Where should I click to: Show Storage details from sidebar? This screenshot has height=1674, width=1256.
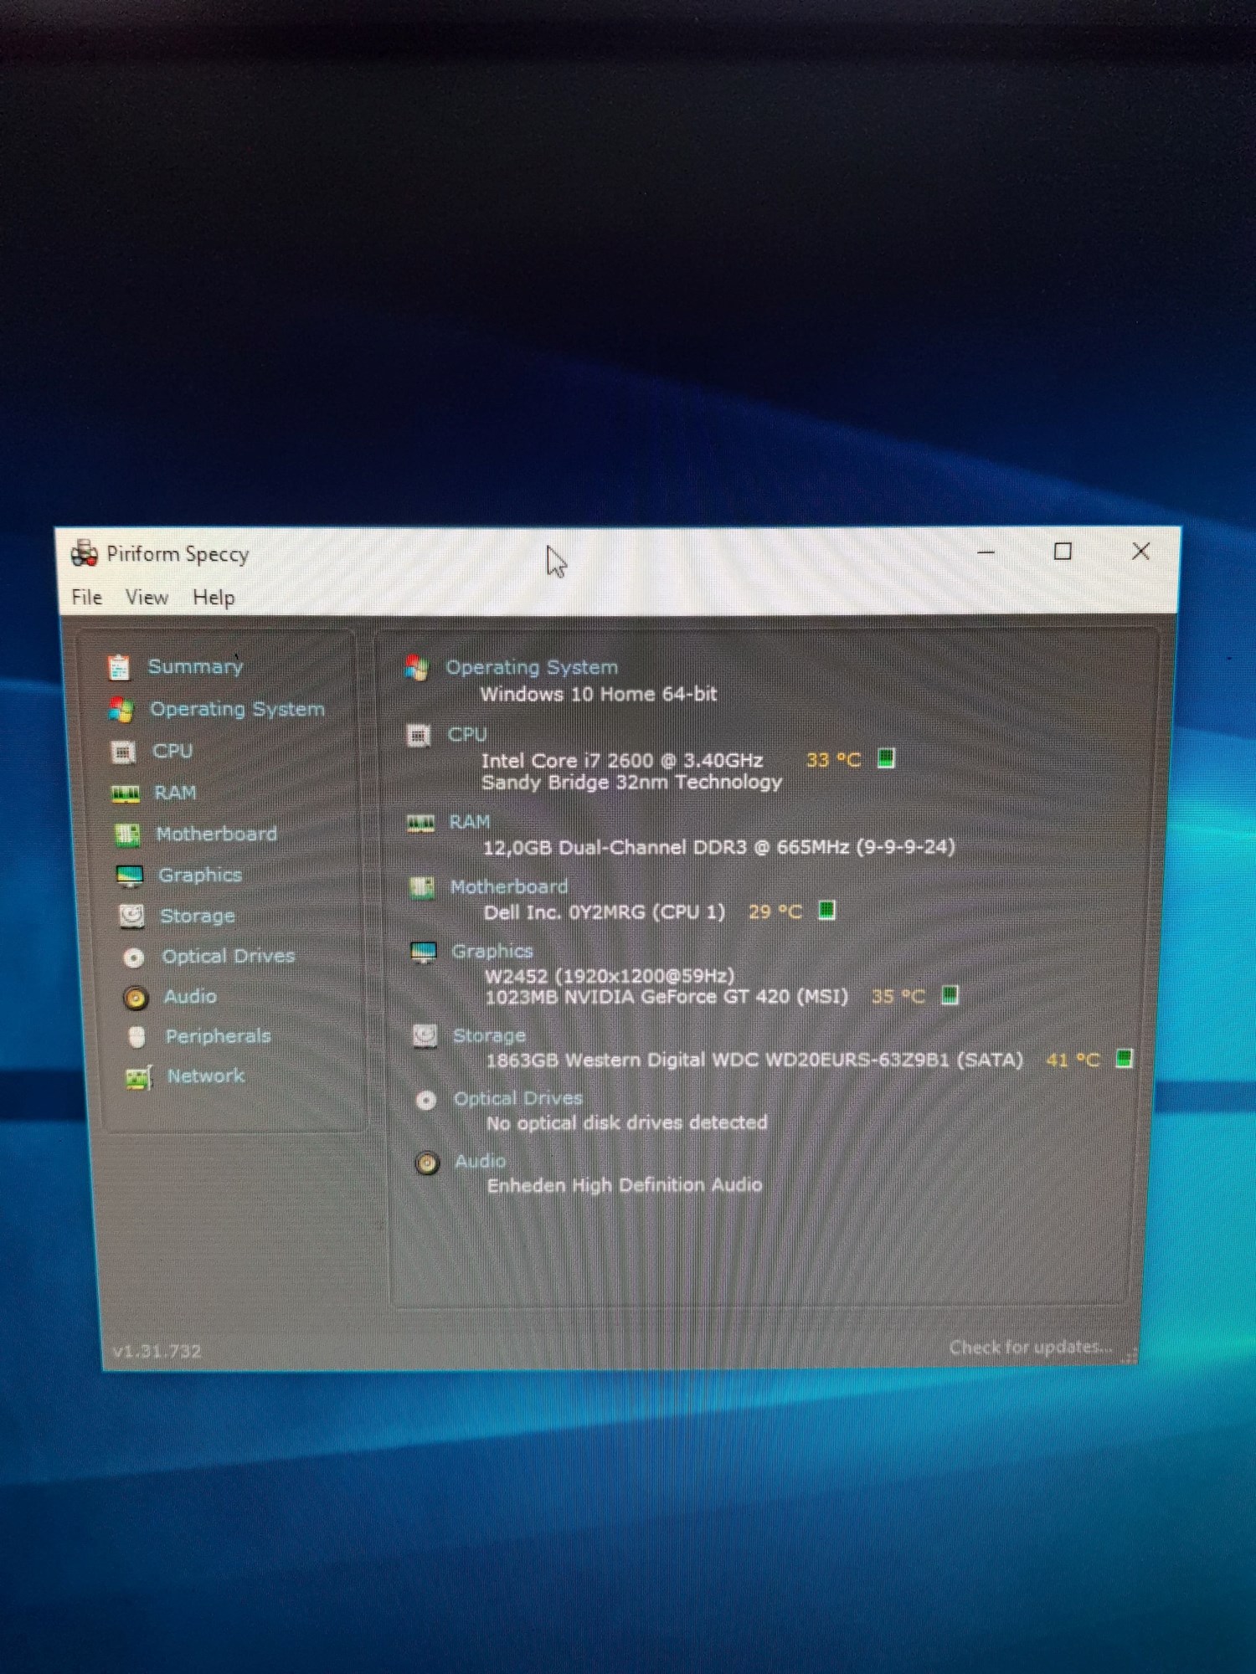[198, 916]
